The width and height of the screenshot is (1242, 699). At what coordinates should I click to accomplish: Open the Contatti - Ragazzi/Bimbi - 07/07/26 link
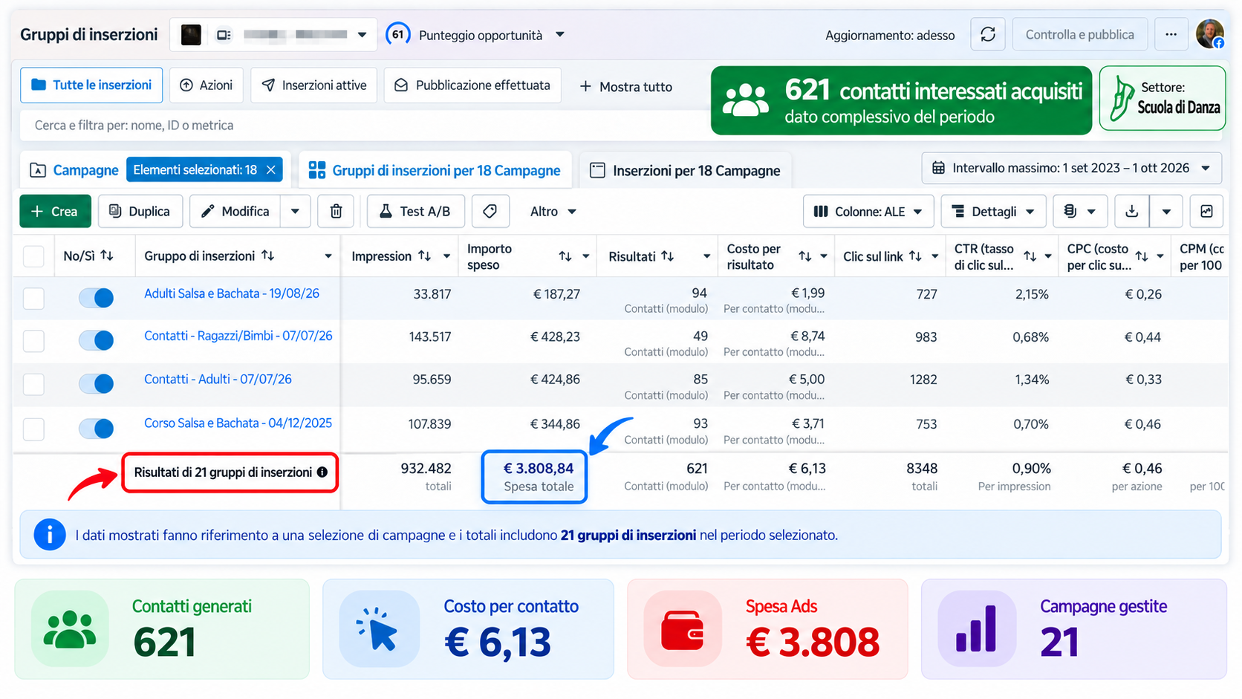tap(238, 336)
